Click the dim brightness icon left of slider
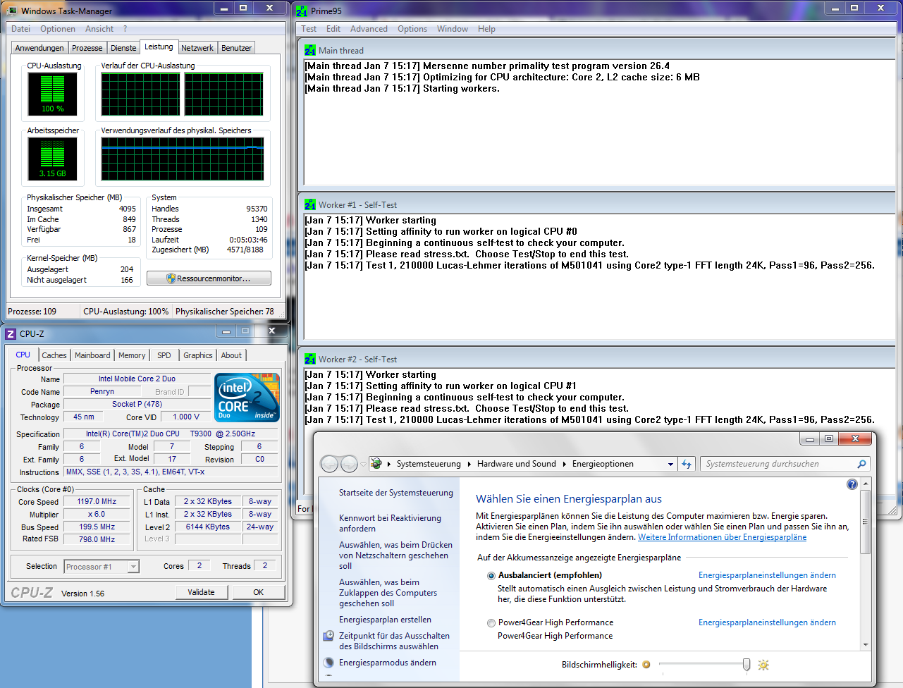This screenshot has height=688, width=903. pos(646,665)
